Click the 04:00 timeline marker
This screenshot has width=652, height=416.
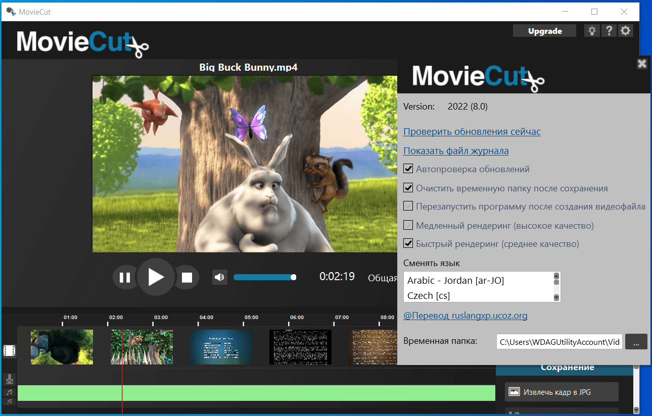[206, 318]
